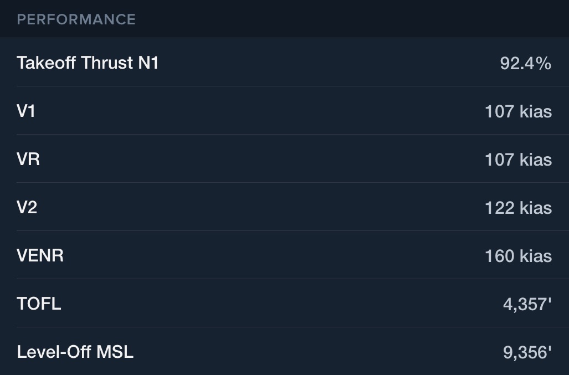
Task: Select the V1 row label
Action: [x=26, y=111]
